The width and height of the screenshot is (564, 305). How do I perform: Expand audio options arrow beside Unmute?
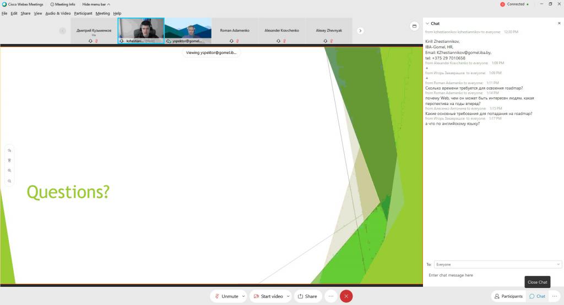(x=243, y=296)
